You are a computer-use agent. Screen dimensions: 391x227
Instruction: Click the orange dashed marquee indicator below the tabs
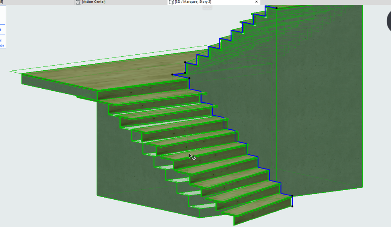coord(207,7)
